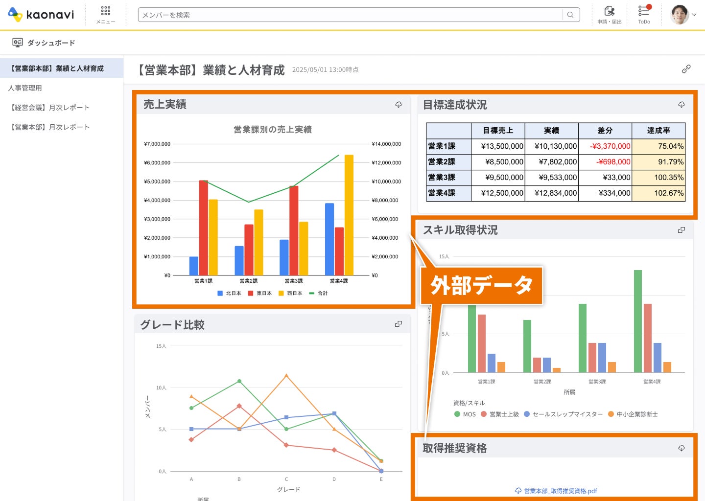Click the 北日本 blue legend swatch
705x501 pixels.
(220, 294)
